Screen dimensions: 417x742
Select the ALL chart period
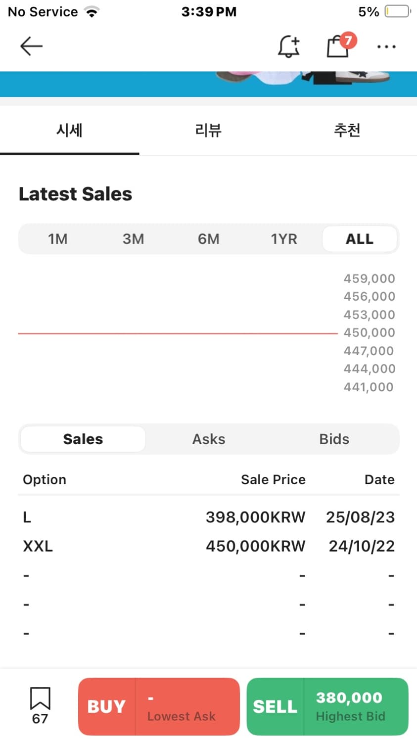coord(360,239)
